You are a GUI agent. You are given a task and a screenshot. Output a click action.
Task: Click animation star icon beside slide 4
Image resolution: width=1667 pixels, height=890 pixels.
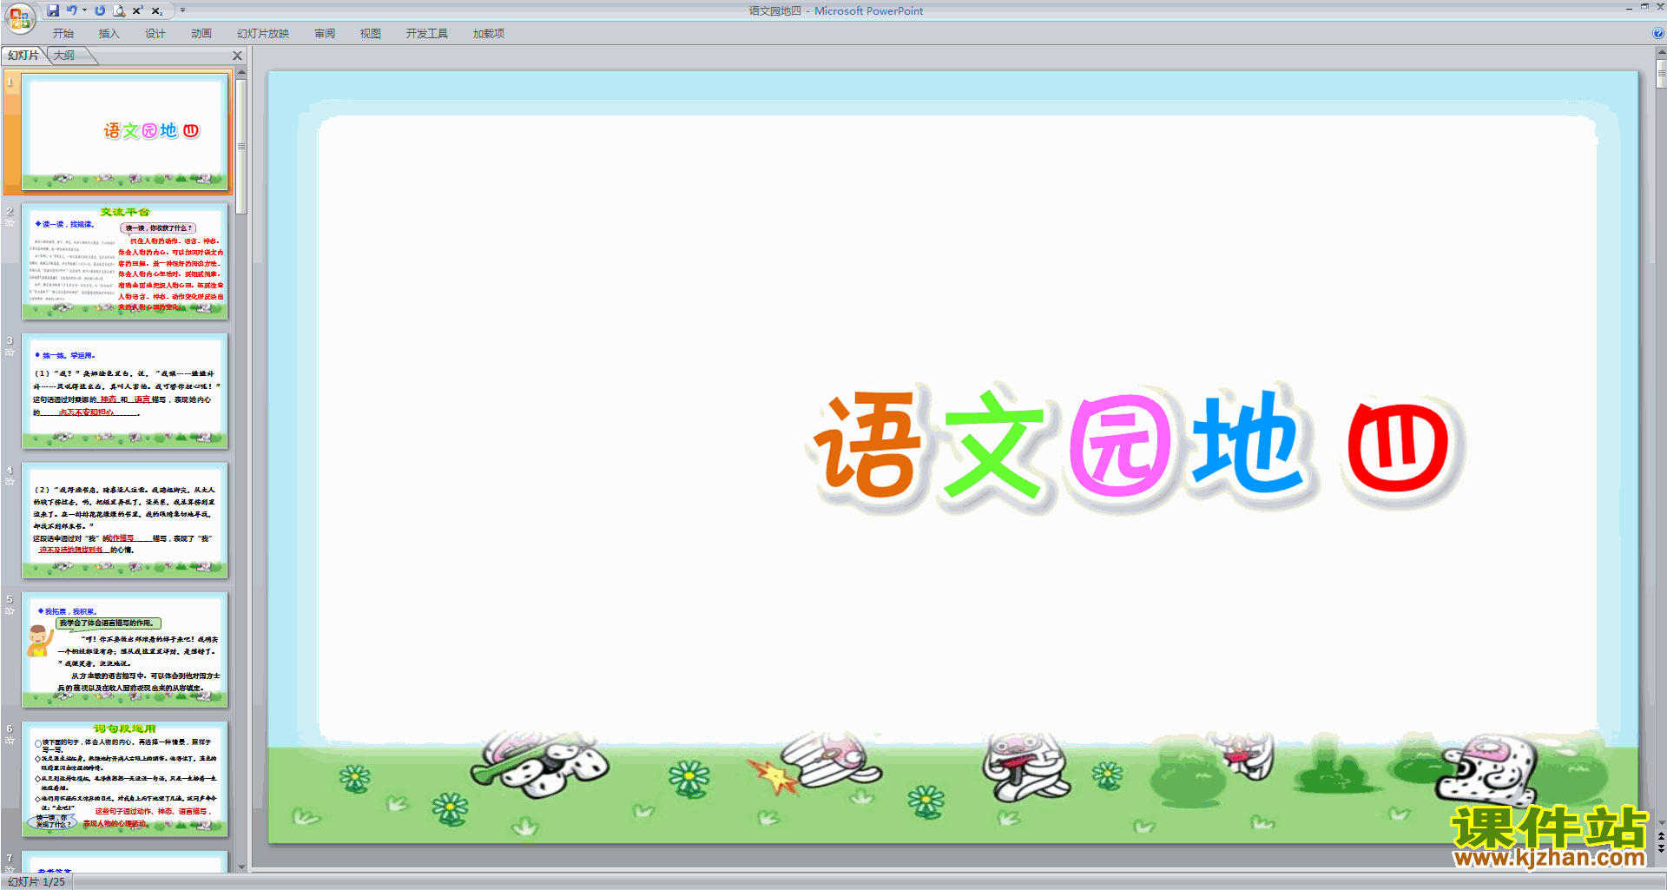pyautogui.click(x=10, y=482)
